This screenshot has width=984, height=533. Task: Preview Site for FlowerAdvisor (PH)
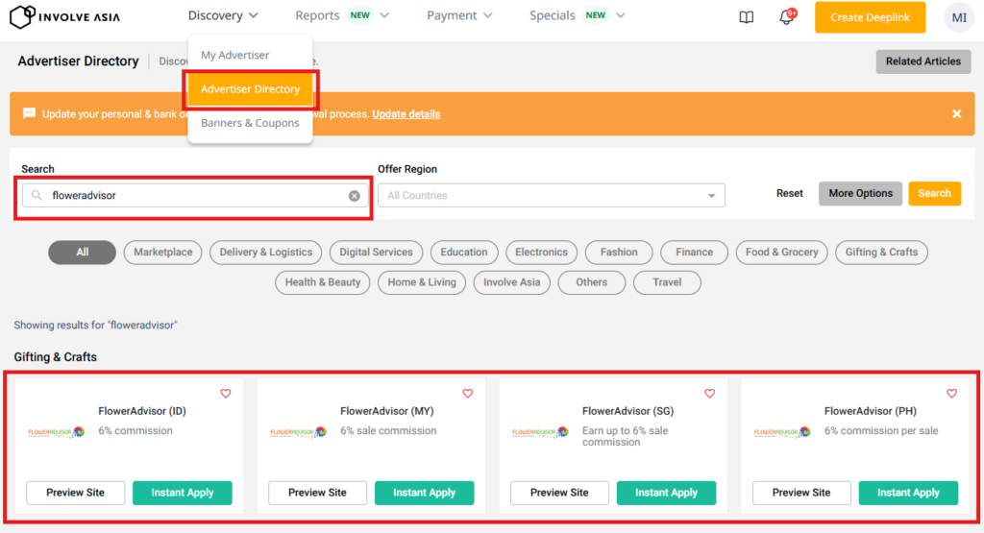click(801, 493)
